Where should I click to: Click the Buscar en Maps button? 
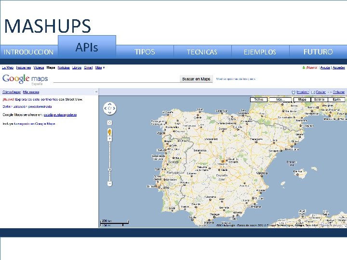coord(196,79)
